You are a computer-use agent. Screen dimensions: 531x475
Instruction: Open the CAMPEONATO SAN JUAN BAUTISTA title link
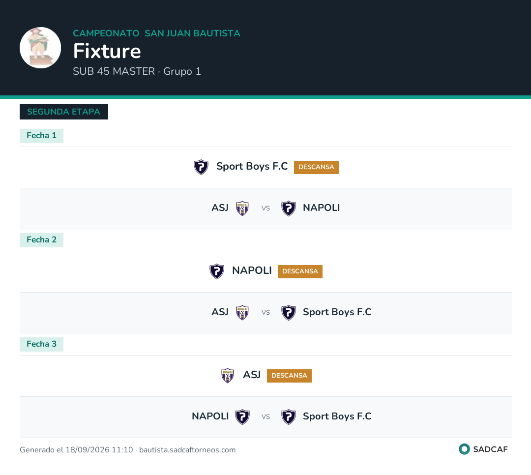pos(156,33)
